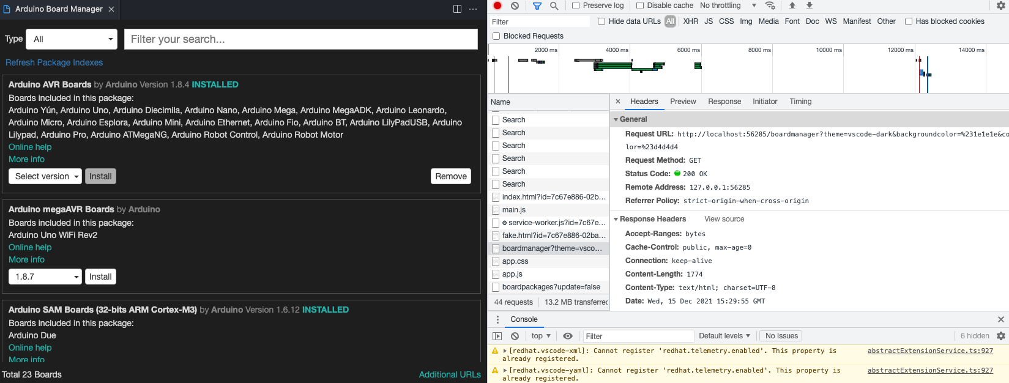Viewport: 1009px width, 383px height.
Task: Select the Headers tab
Action: click(x=644, y=102)
